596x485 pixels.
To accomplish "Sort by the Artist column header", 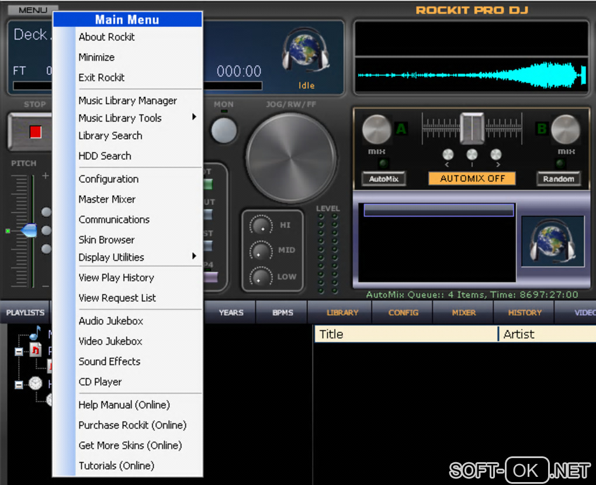I will click(x=548, y=334).
